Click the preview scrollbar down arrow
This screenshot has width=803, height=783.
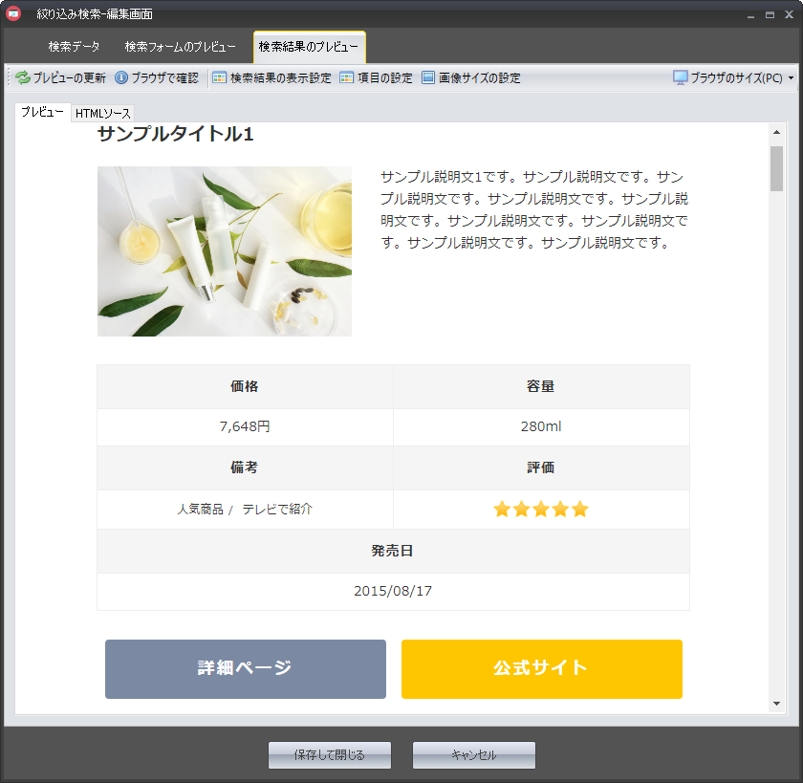776,704
